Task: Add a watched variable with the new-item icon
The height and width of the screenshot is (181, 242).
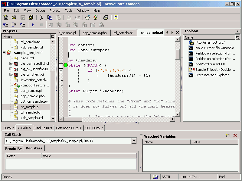Action: (228, 136)
